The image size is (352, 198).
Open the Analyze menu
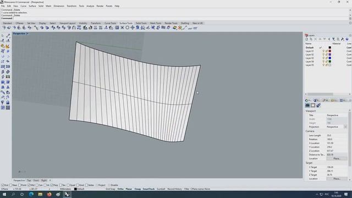point(90,6)
